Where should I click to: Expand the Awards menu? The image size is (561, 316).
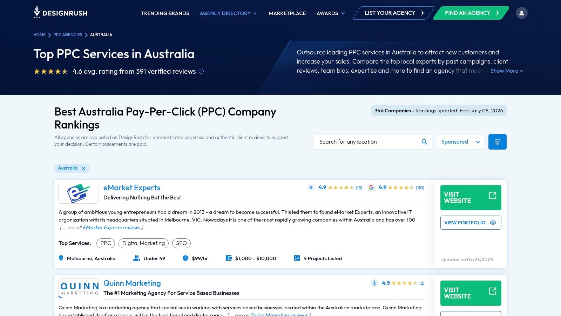[x=331, y=13]
